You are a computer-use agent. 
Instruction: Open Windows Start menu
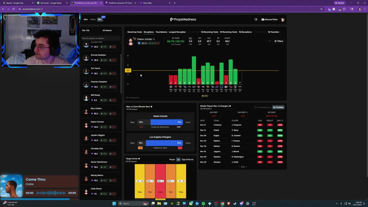114,204
